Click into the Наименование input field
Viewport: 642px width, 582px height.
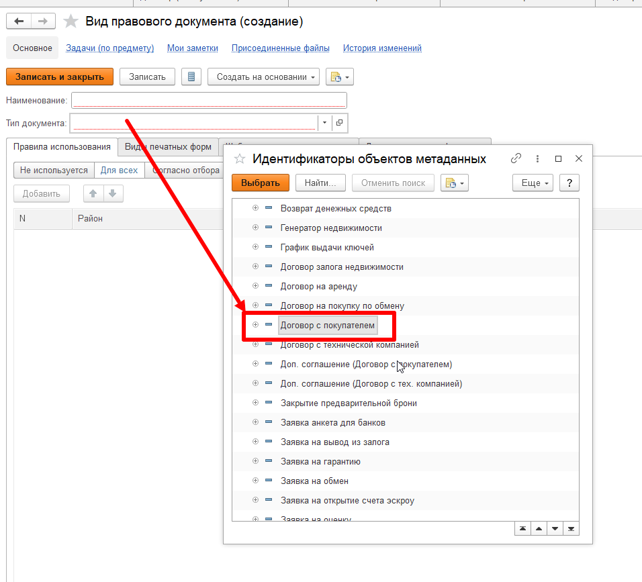point(209,101)
